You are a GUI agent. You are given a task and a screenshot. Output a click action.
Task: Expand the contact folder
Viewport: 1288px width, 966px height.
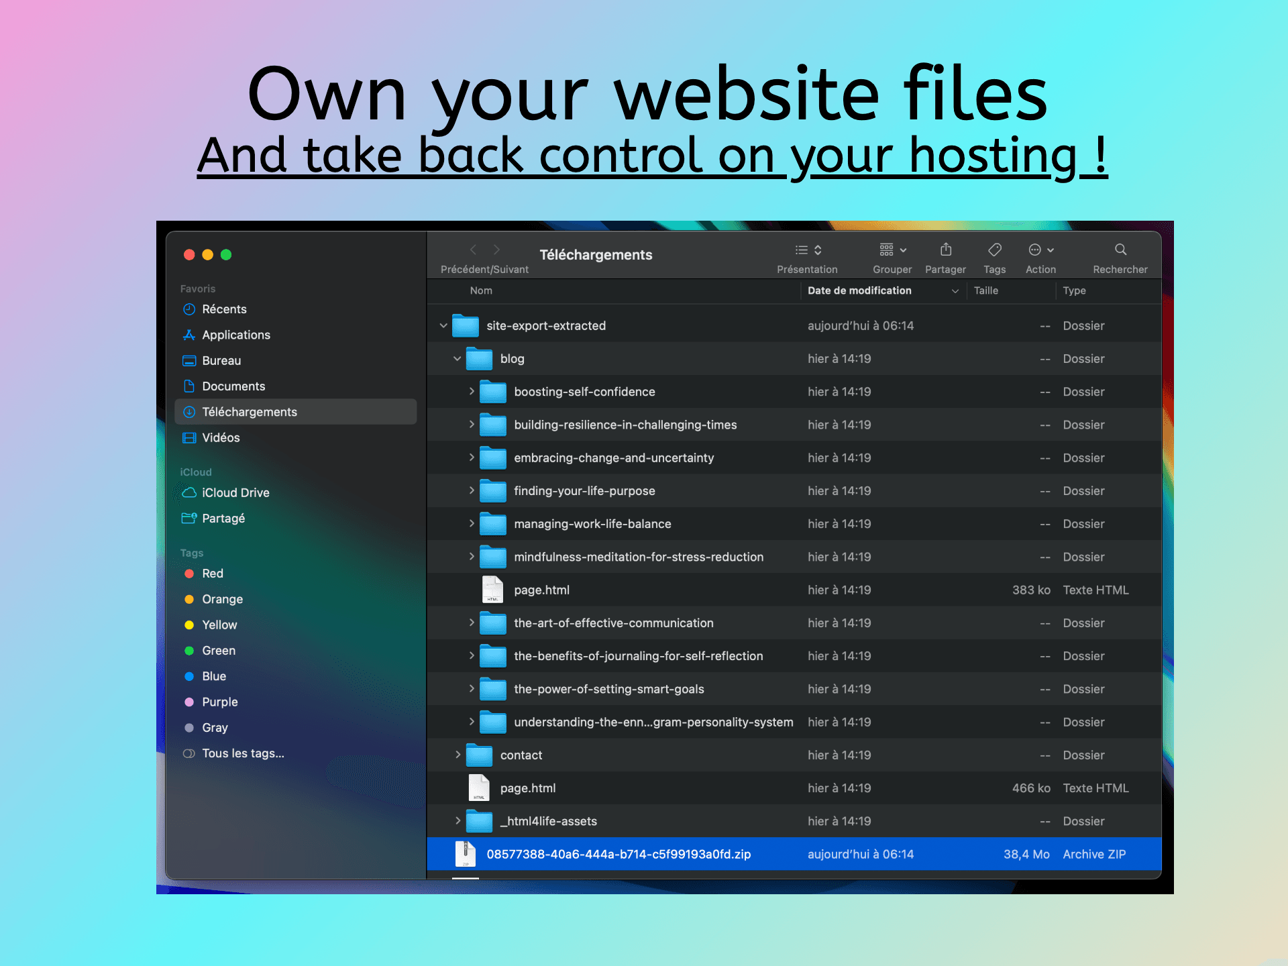[458, 755]
